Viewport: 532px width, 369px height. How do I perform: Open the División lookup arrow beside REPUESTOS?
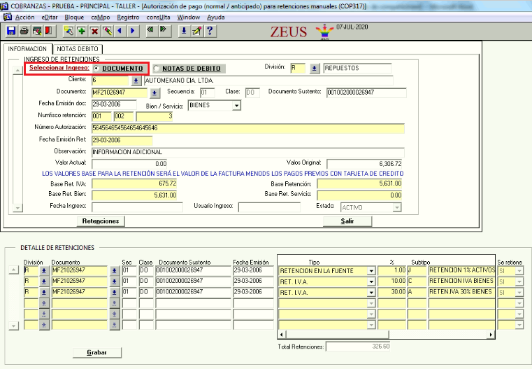tap(315, 68)
